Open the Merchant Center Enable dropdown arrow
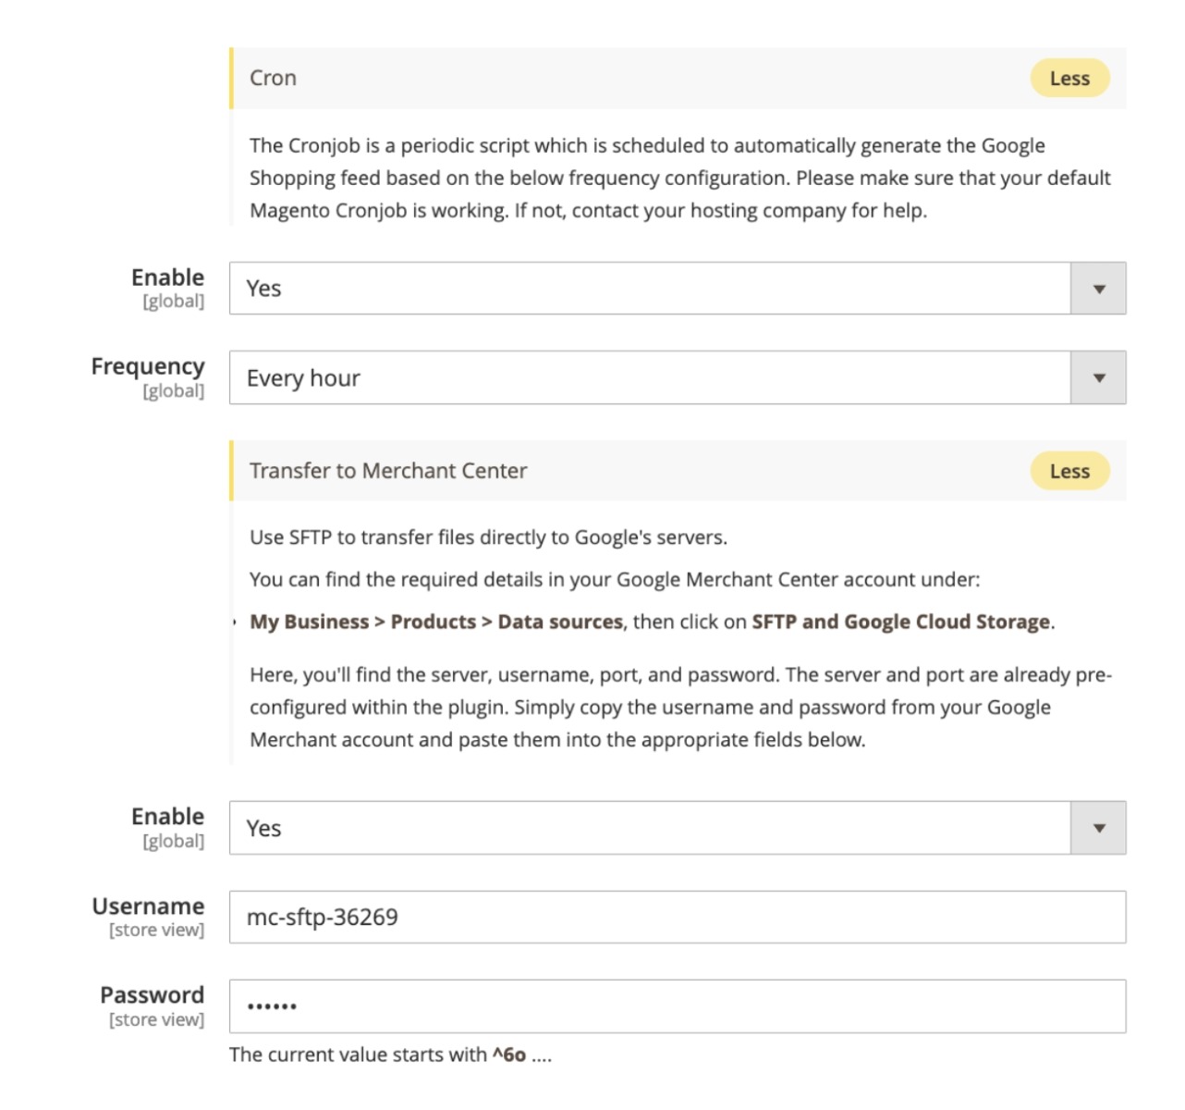 (1098, 828)
